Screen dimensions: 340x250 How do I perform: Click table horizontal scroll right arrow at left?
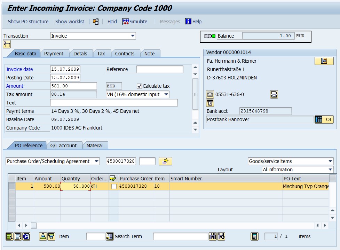(26, 226)
